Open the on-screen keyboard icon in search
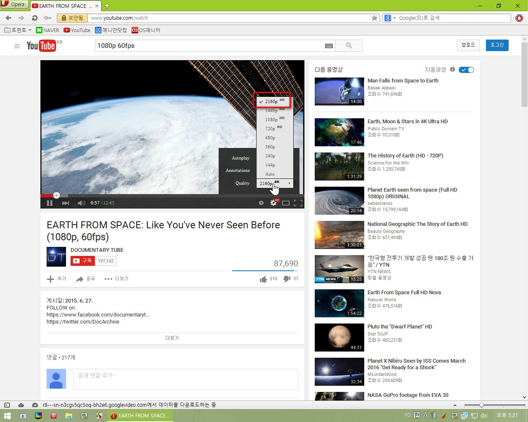The width and height of the screenshot is (528, 422). click(x=329, y=46)
